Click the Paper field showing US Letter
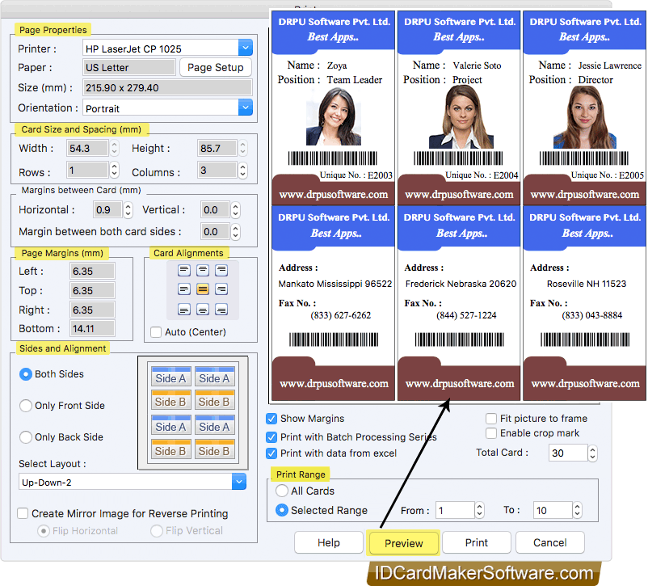 pyautogui.click(x=129, y=67)
